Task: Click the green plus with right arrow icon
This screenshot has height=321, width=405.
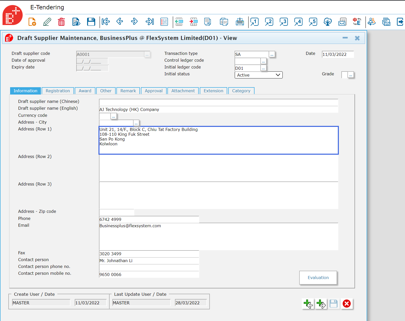Action: tap(321, 304)
